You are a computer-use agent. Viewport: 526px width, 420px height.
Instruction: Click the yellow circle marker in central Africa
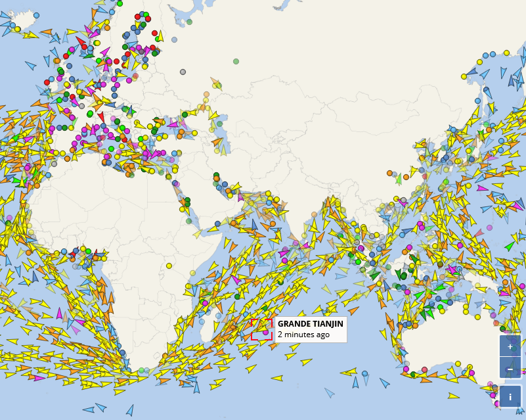[x=169, y=266]
